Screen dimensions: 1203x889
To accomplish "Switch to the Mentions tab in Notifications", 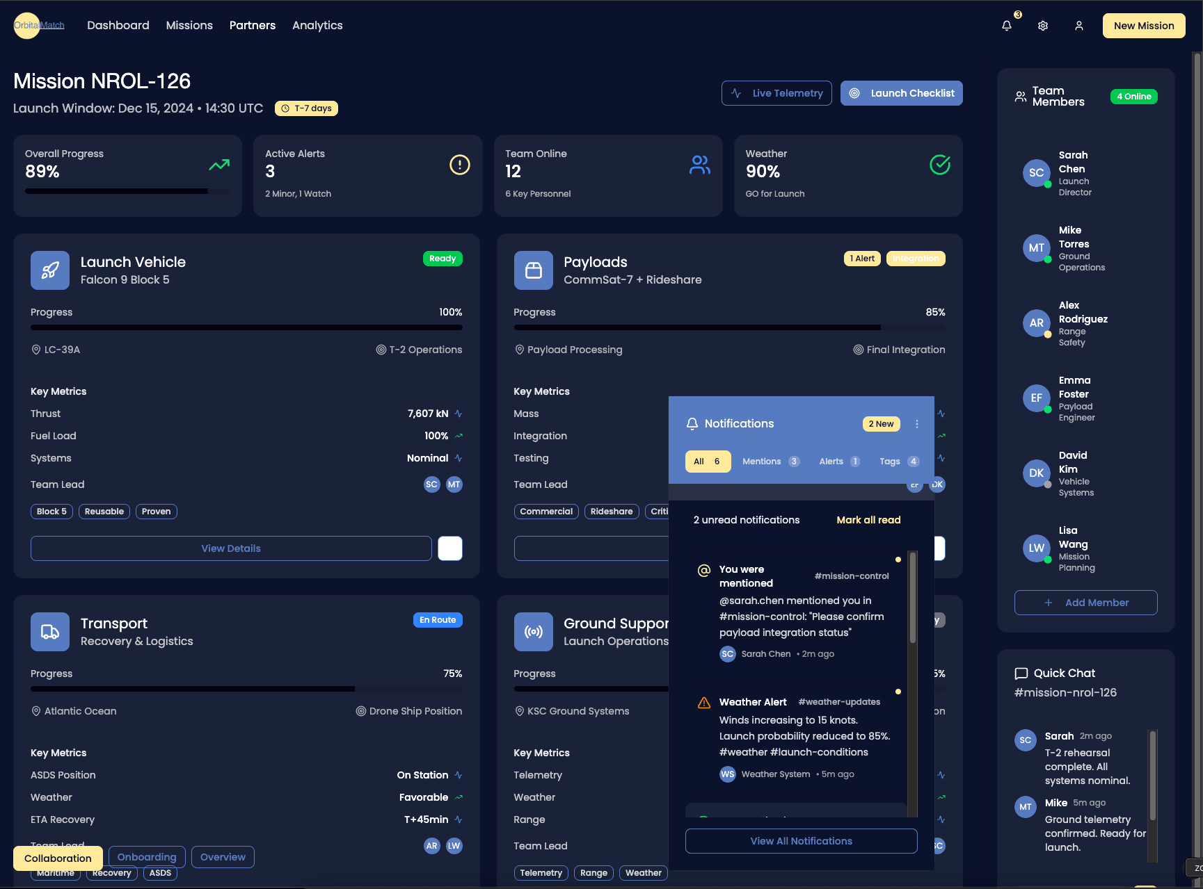I will [763, 461].
